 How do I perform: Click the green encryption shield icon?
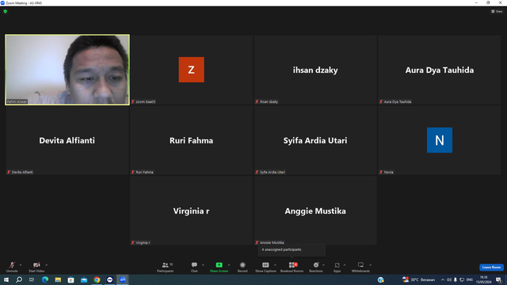click(6, 11)
